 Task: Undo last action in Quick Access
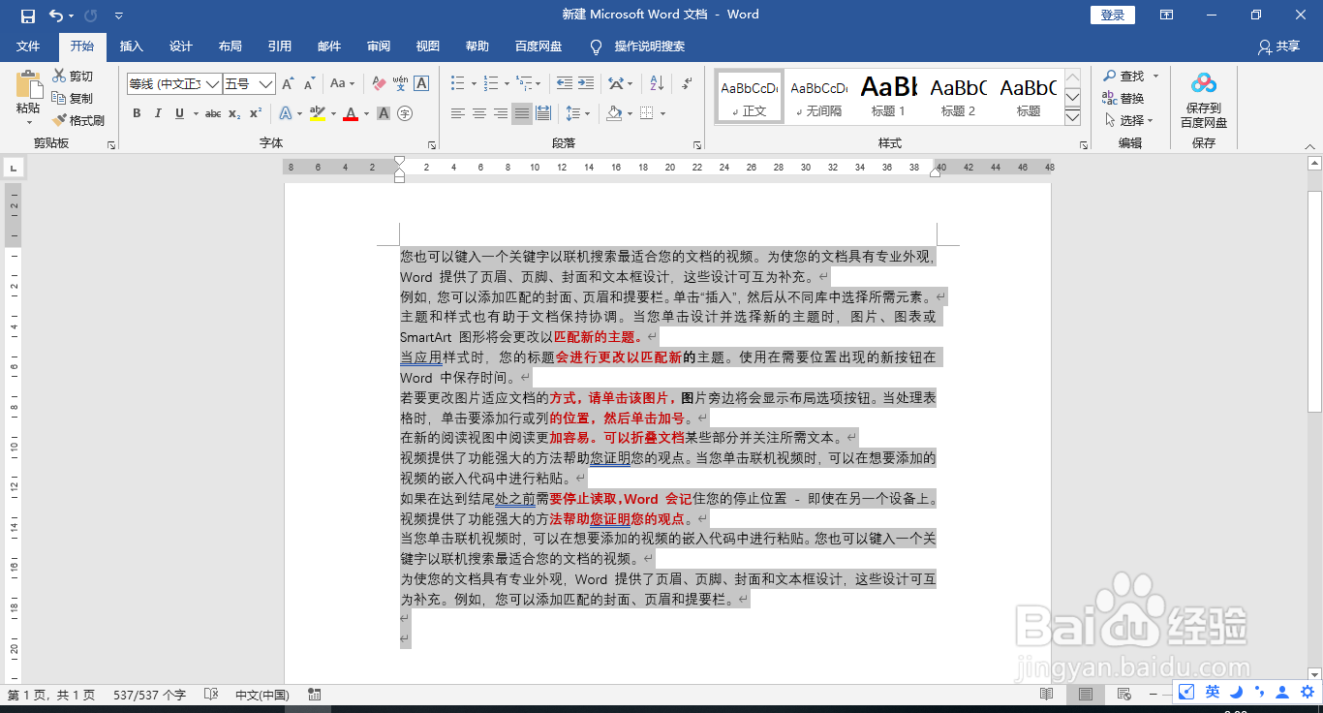[56, 15]
